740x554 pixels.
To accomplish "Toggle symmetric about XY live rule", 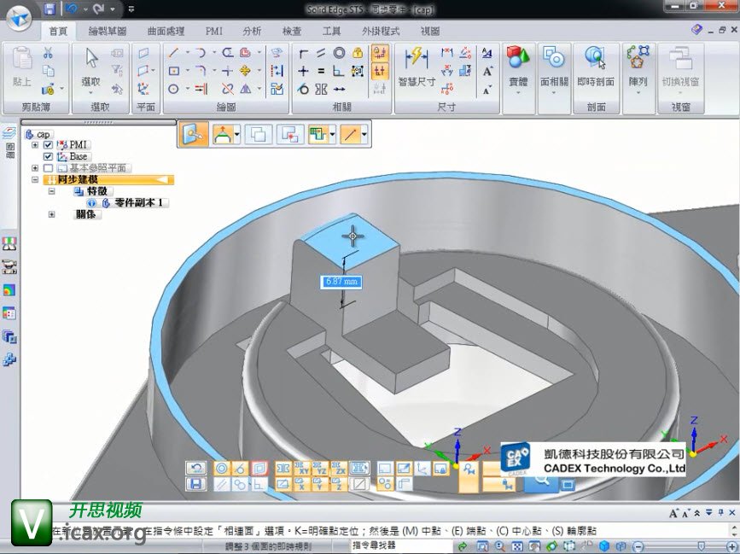I will click(x=302, y=469).
